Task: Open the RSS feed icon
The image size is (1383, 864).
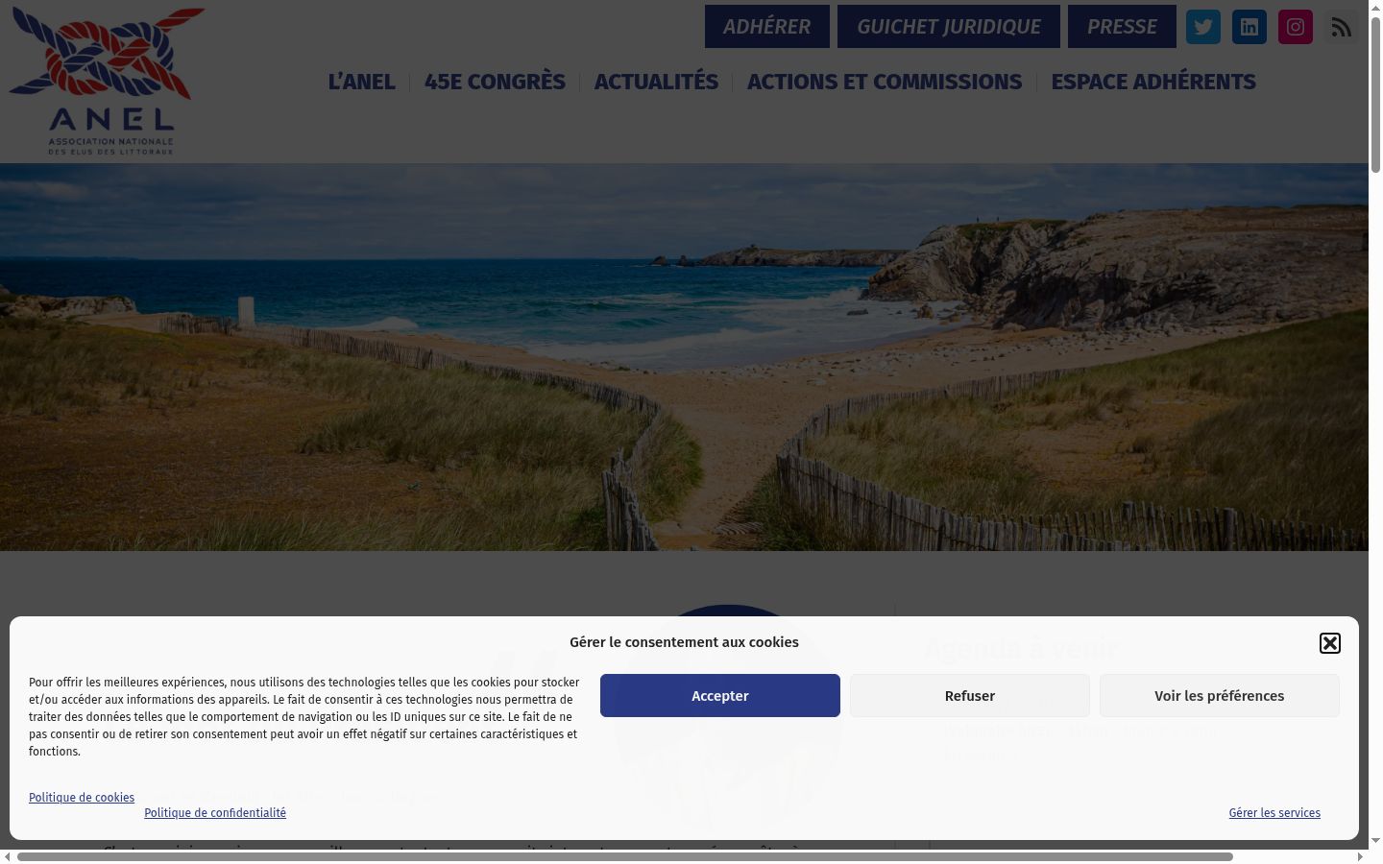Action: (x=1342, y=27)
